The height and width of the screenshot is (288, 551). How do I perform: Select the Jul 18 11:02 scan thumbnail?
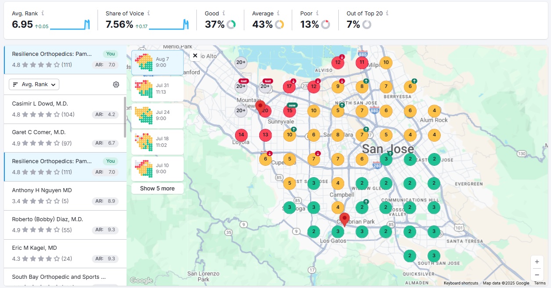[157, 142]
